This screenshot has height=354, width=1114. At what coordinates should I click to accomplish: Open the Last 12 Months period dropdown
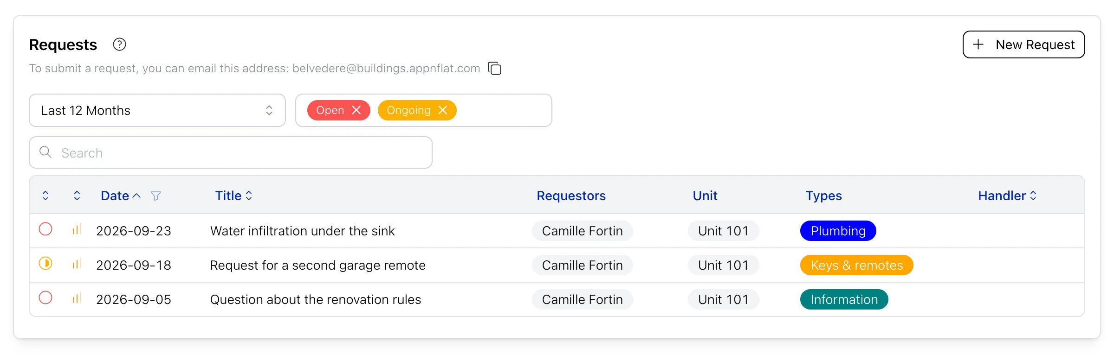pyautogui.click(x=157, y=110)
